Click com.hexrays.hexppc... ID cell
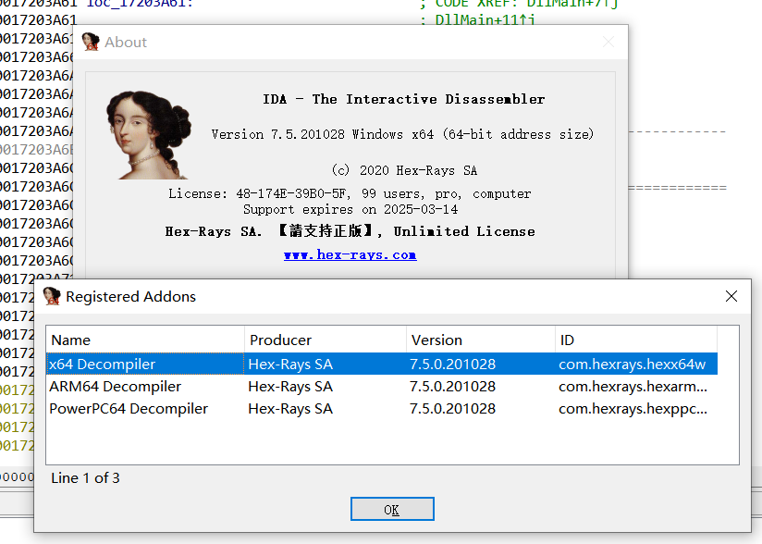The image size is (762, 544). coord(633,409)
